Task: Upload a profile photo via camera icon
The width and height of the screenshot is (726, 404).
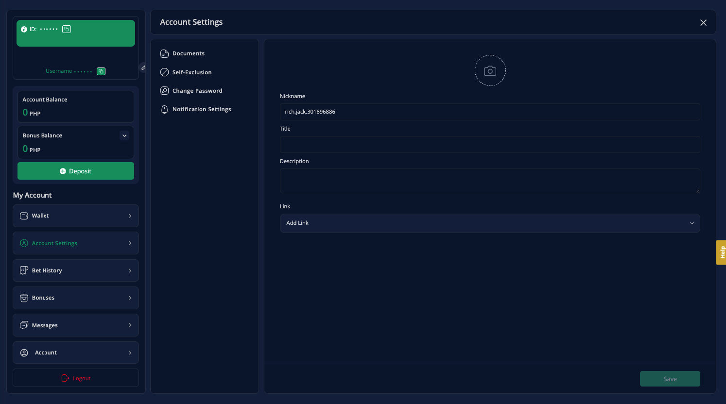Action: click(x=490, y=71)
